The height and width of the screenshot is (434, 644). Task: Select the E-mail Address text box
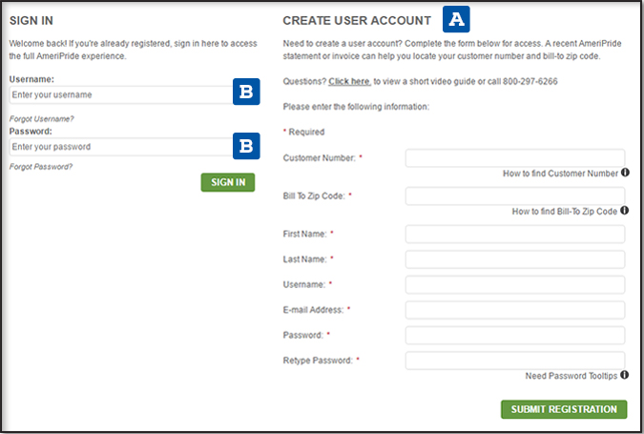pyautogui.click(x=514, y=310)
